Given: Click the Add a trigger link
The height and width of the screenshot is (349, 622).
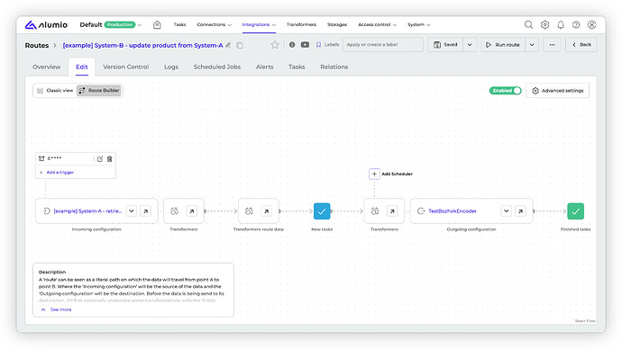Looking at the screenshot, I should click(x=59, y=172).
